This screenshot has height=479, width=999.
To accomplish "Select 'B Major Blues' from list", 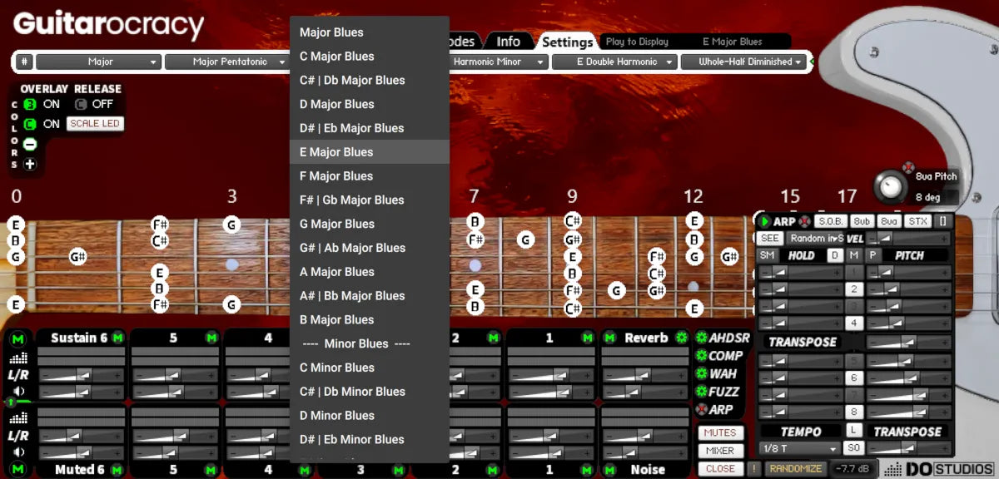I will coord(370,319).
